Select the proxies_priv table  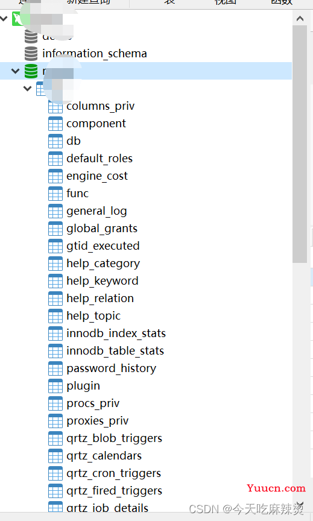point(97,421)
